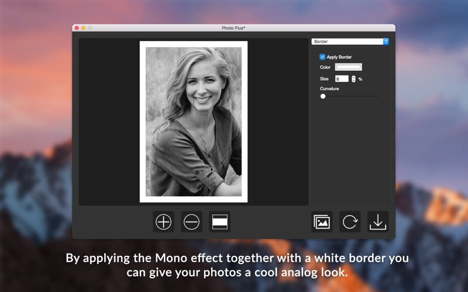Click the circular arrow rotate icon

350,222
